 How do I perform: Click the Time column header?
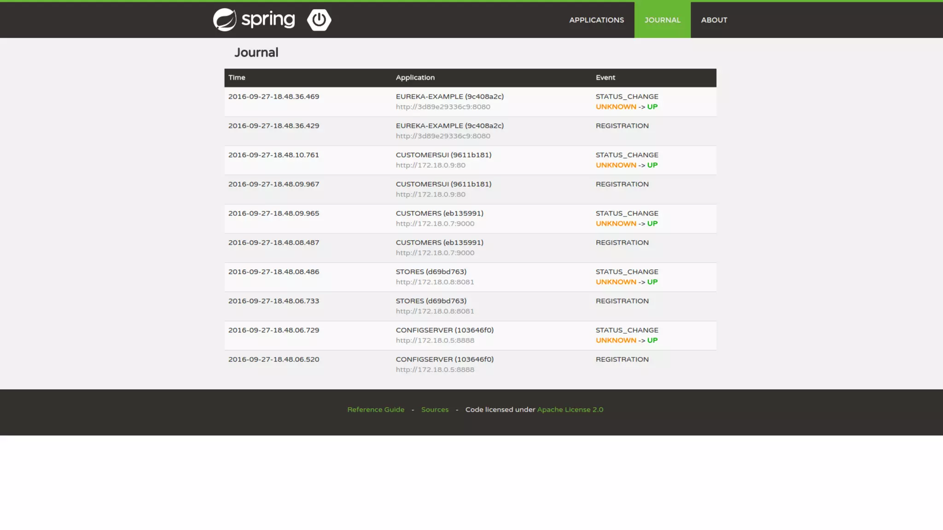coord(237,77)
